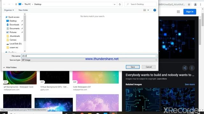This screenshot has width=204, height=114.
Task: Open the help icon in Save dialog
Action: pyautogui.click(x=155, y=10)
